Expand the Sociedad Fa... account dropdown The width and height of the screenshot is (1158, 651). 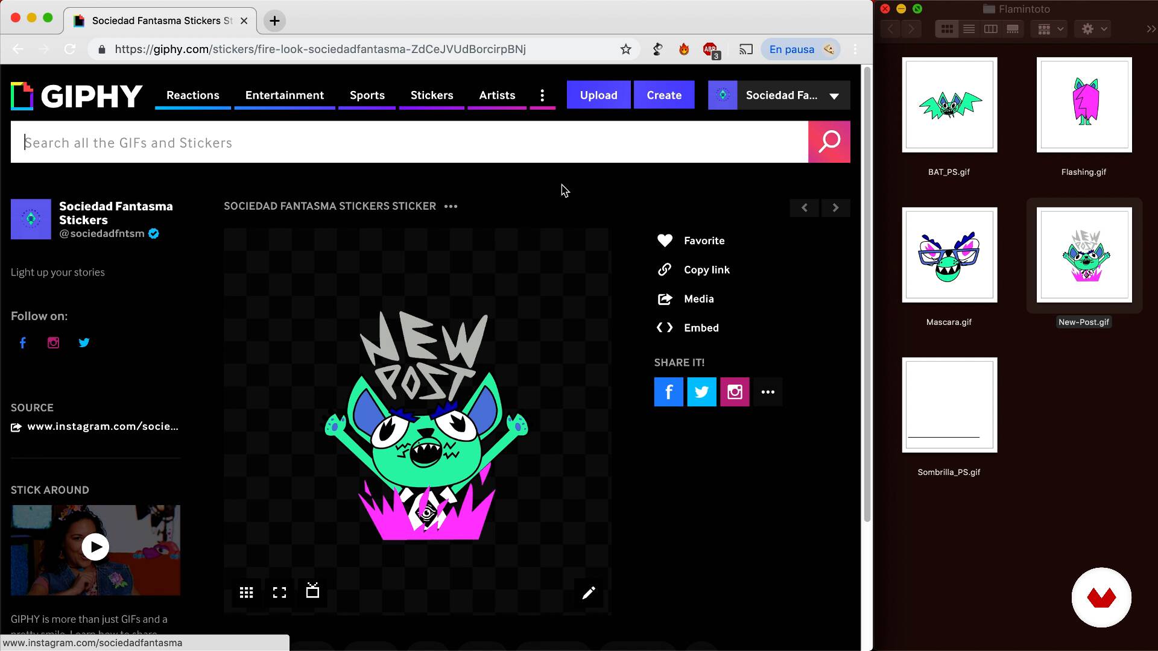(834, 96)
